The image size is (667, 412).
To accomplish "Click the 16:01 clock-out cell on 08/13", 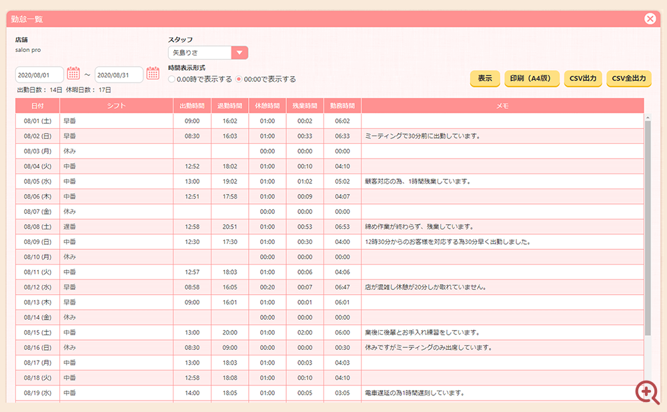I will point(229,302).
